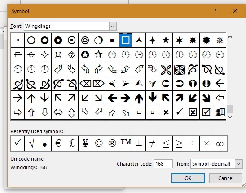
Task: Click the Font name field showing Wingdings
Action: (x=67, y=26)
